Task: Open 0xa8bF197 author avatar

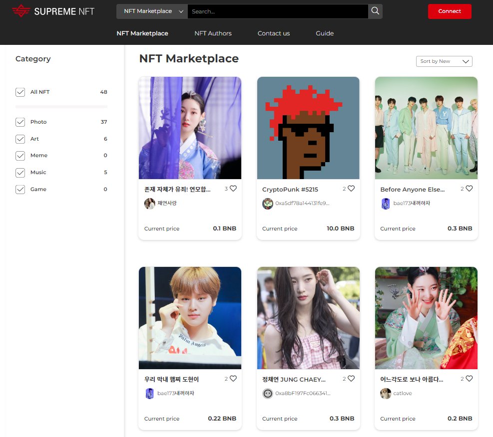Action: (268, 394)
